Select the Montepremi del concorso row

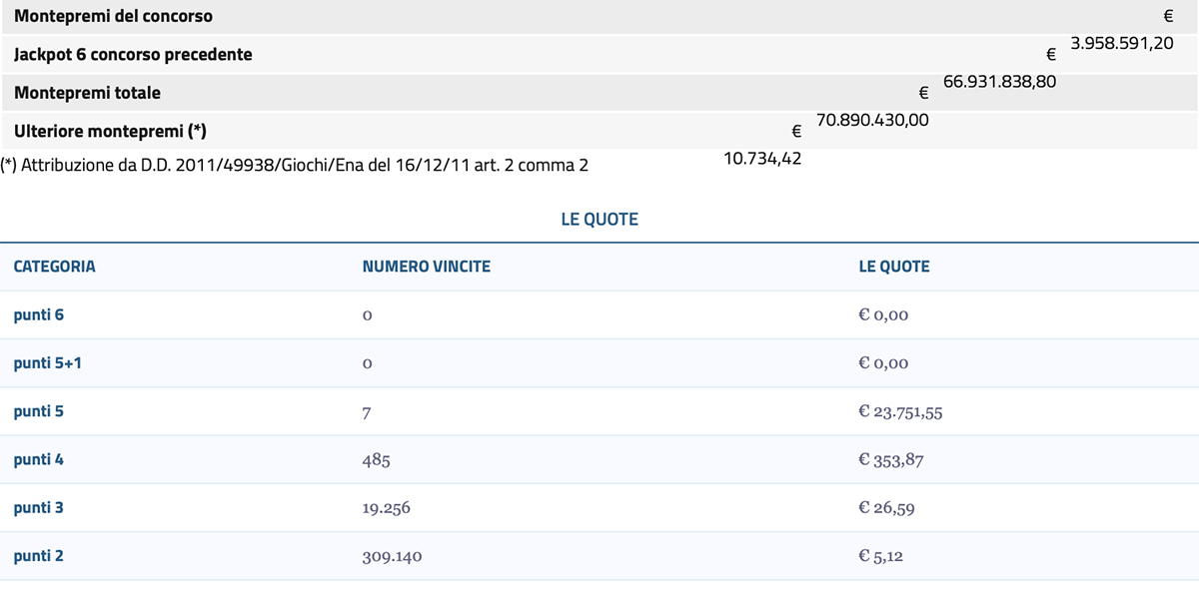(x=121, y=15)
